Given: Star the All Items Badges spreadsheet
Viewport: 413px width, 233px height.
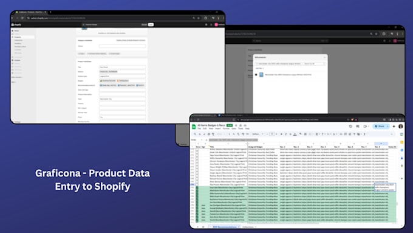Looking at the screenshot, I should (x=236, y=125).
